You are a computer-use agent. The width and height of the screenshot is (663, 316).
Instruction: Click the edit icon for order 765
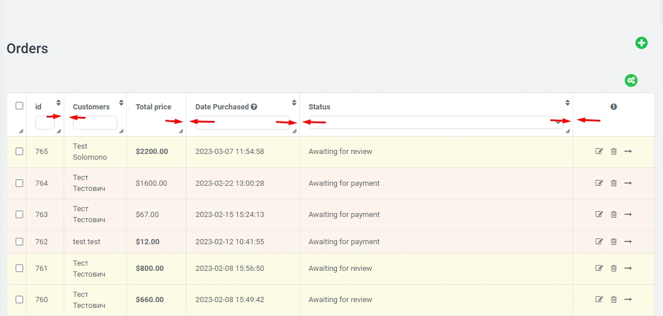pos(599,152)
